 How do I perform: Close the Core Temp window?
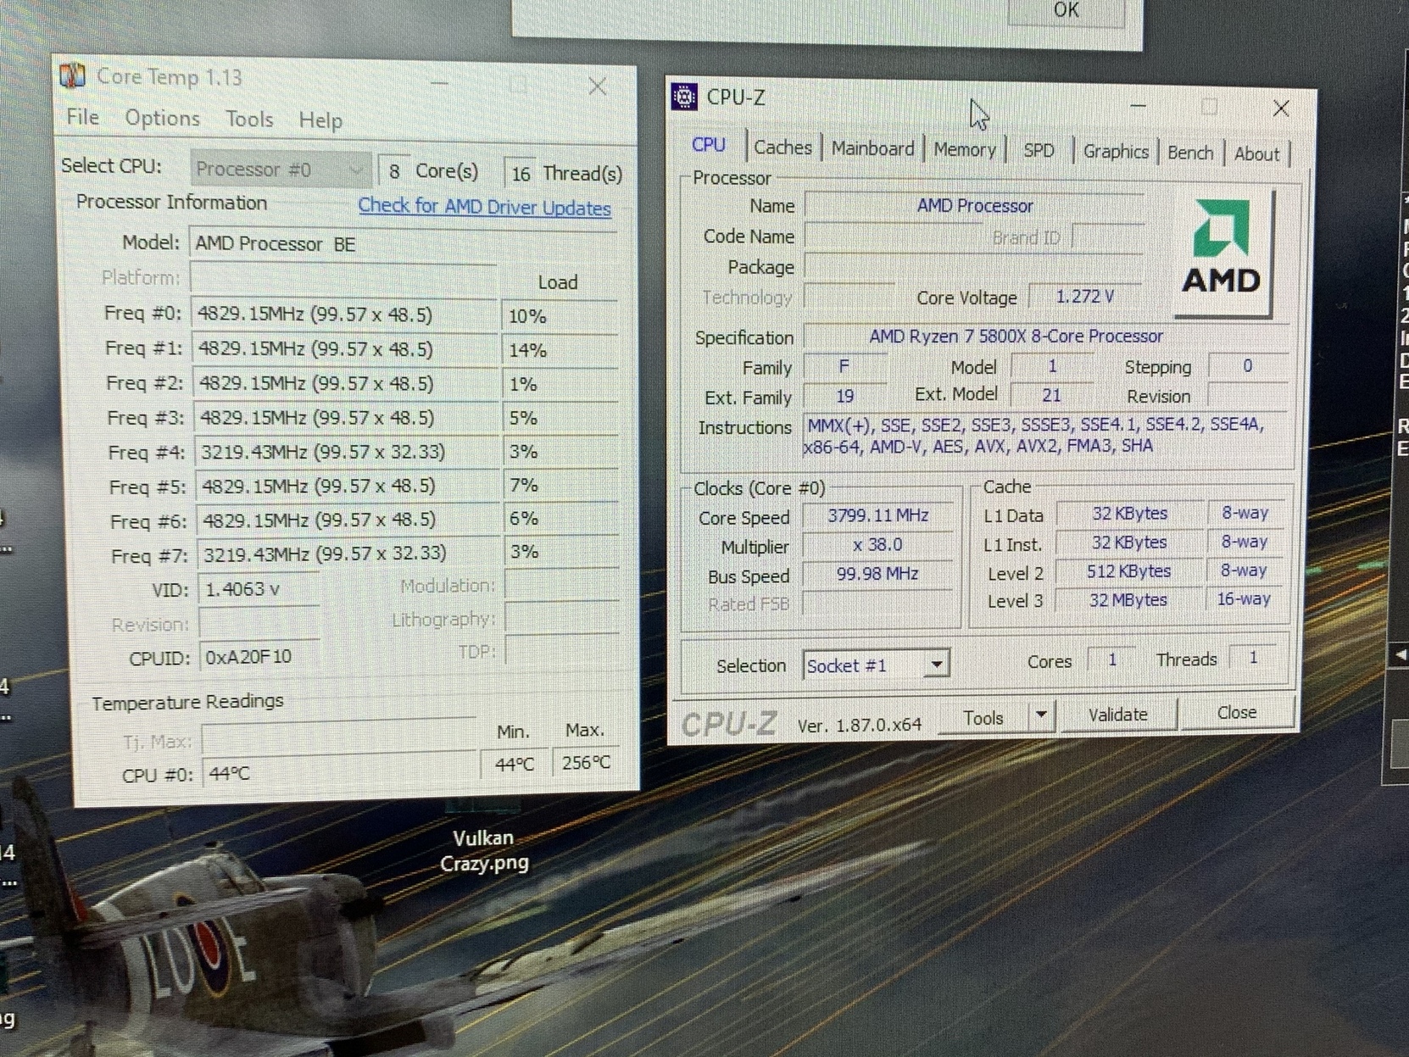[x=598, y=86]
